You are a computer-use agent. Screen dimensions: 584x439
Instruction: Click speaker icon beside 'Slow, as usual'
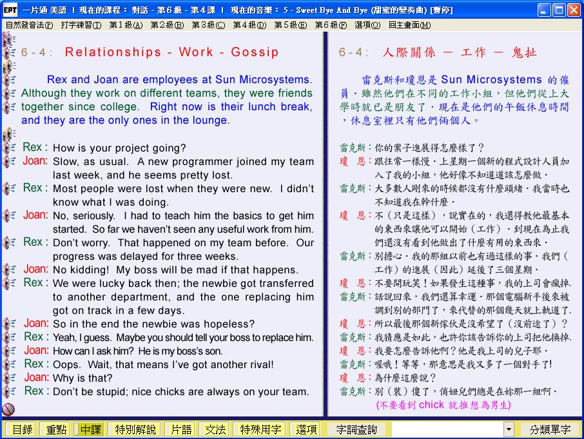click(x=9, y=162)
